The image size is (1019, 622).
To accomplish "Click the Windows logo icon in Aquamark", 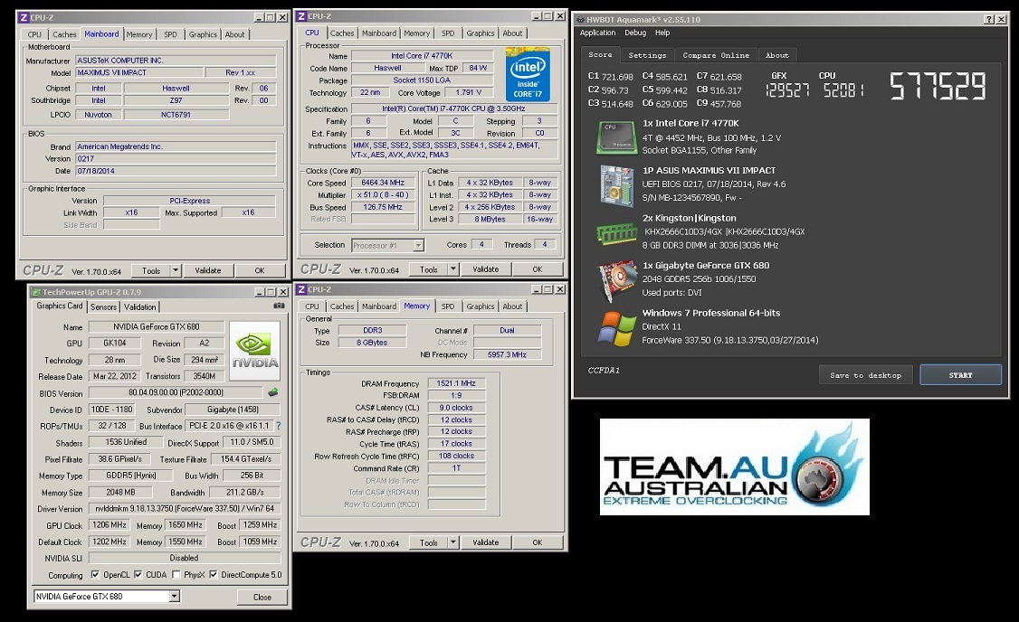I will [616, 328].
